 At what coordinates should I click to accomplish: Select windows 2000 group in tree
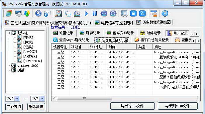tap(28, 65)
